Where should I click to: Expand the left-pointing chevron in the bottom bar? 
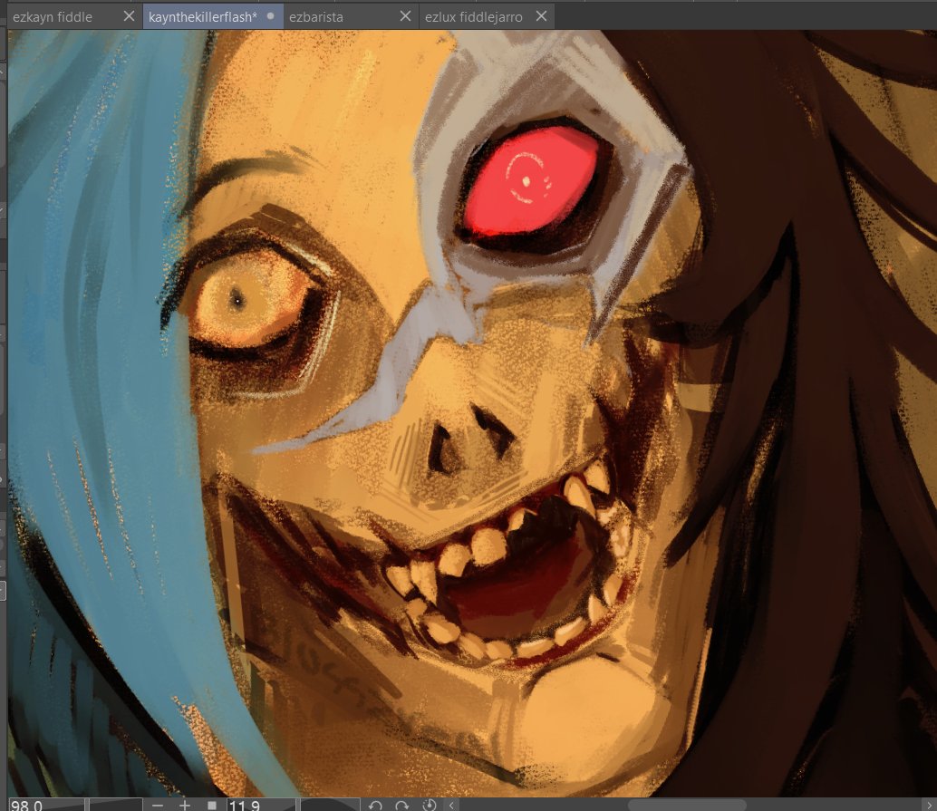pos(452,806)
